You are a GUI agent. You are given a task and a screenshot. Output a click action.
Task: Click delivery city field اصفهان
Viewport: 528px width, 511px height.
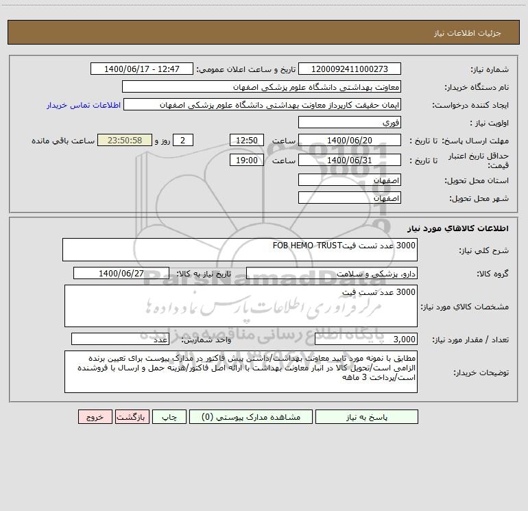pos(350,198)
